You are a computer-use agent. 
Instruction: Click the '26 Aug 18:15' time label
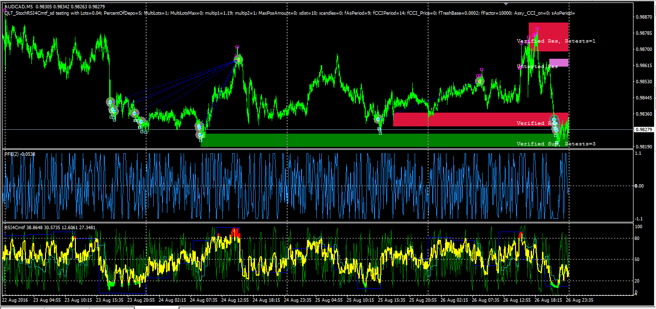547,300
